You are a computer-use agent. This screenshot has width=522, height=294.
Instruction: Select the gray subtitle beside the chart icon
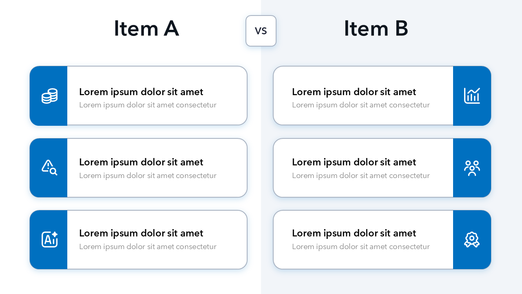361,105
